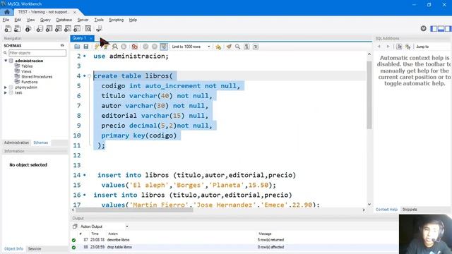Click the 'drop table libros' output row

[x=234, y=247]
